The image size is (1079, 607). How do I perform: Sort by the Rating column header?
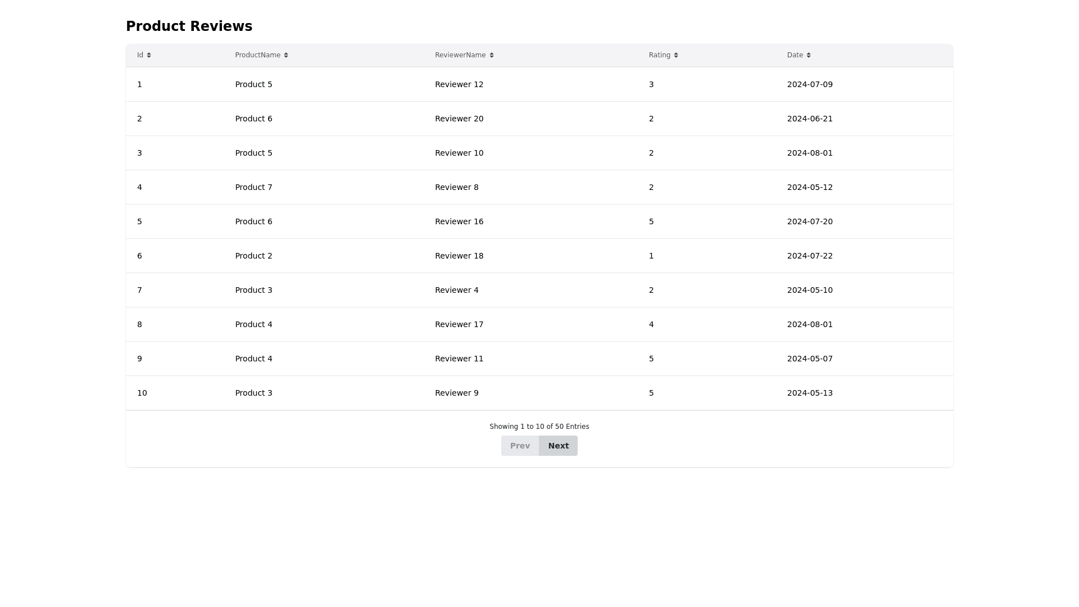(659, 55)
